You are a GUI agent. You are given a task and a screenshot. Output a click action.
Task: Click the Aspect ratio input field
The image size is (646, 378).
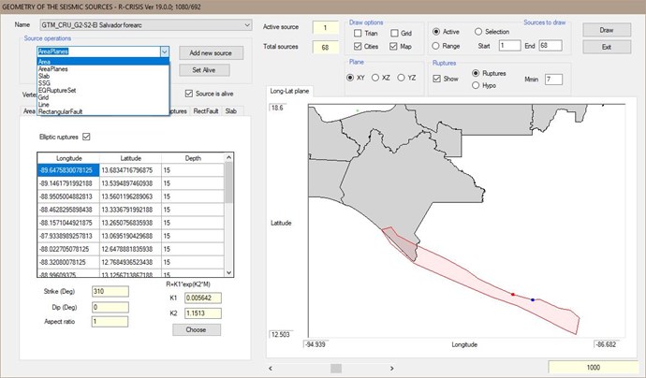[110, 322]
